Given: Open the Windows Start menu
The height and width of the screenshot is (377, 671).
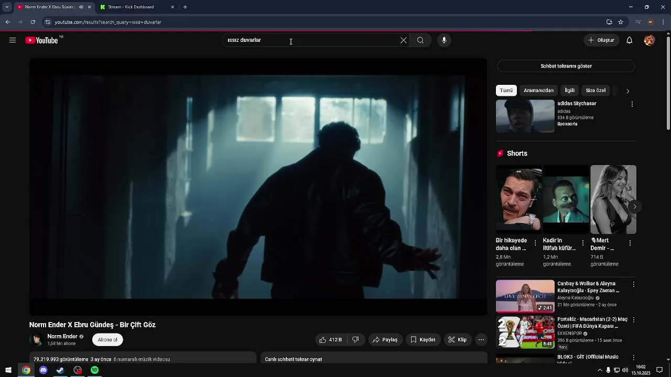Looking at the screenshot, I should [x=8, y=370].
